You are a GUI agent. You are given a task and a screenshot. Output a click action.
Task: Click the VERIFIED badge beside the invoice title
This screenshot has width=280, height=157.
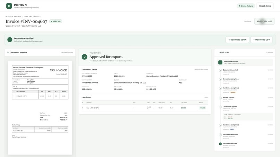click(56, 21)
